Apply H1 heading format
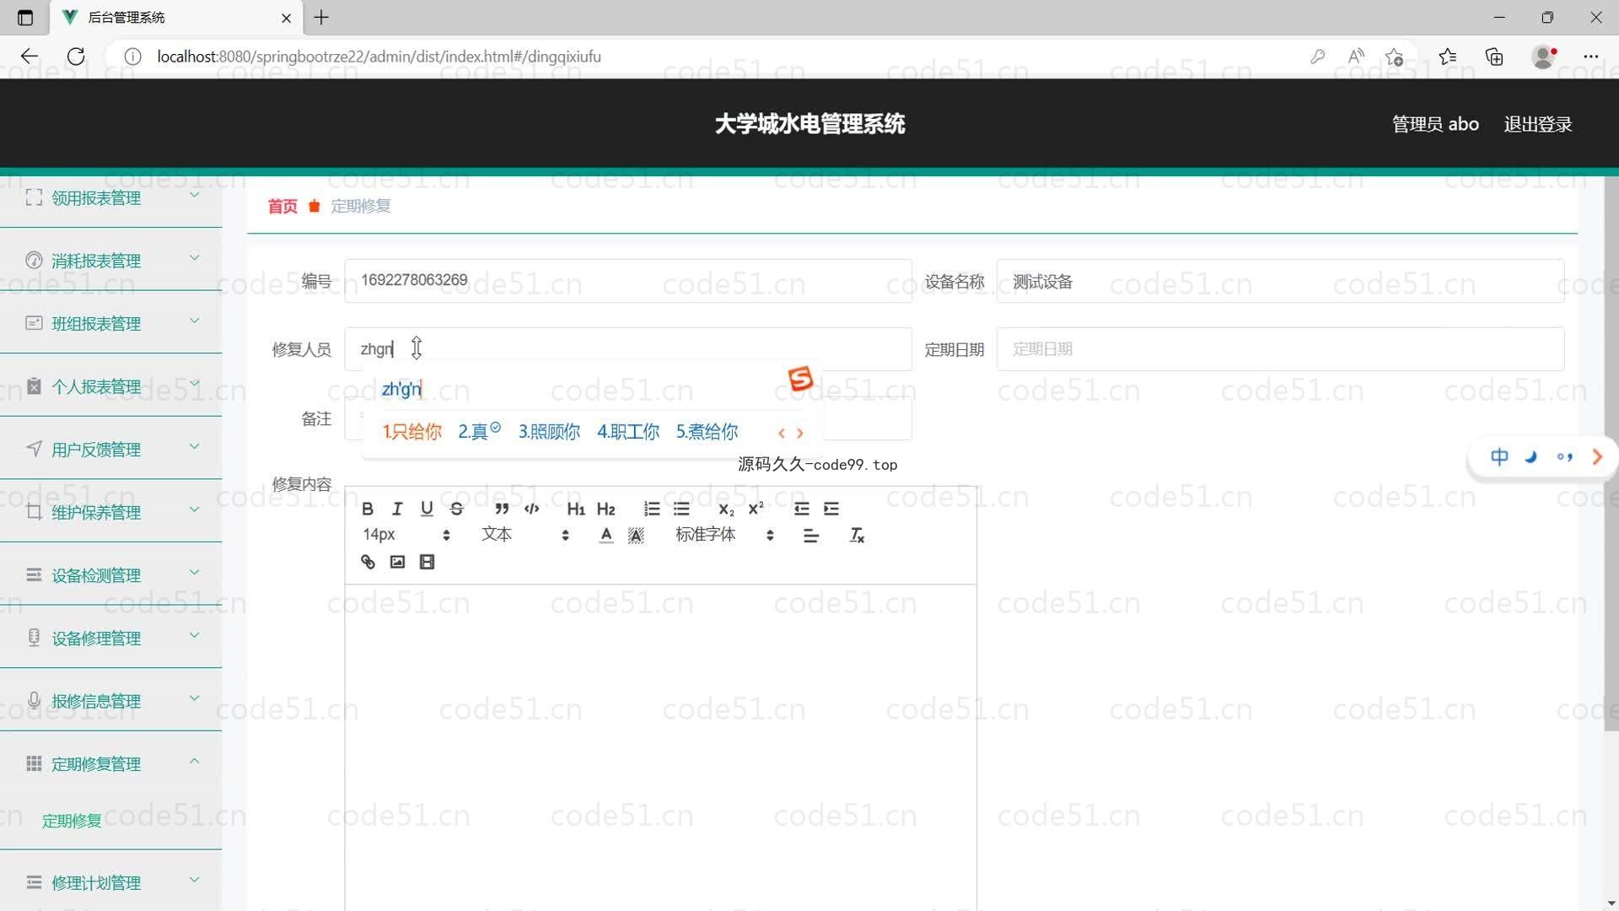1619x911 pixels. point(576,509)
